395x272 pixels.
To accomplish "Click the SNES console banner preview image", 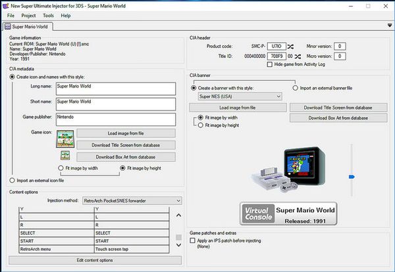I will pos(288,170).
